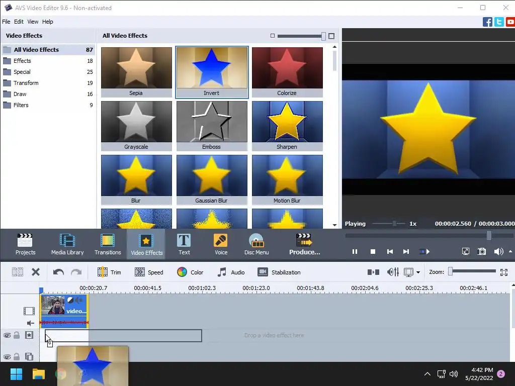Open the File menu
Viewport: 515px width, 386px height.
click(x=6, y=22)
